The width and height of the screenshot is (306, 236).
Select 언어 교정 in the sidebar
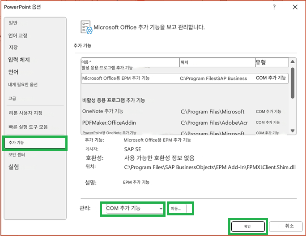coord(18,35)
